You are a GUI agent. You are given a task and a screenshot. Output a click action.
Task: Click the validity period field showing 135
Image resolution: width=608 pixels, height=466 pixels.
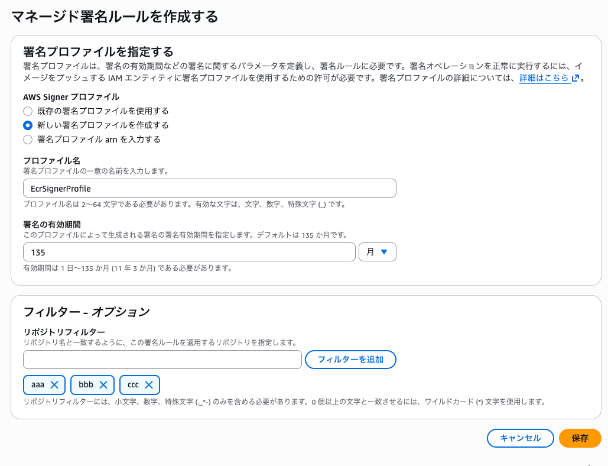click(x=189, y=251)
